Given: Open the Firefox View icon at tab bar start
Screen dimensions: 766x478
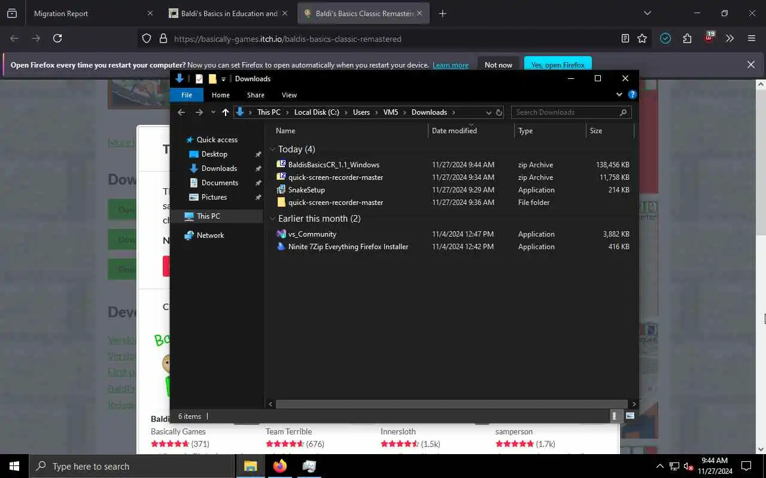Looking at the screenshot, I should point(11,13).
